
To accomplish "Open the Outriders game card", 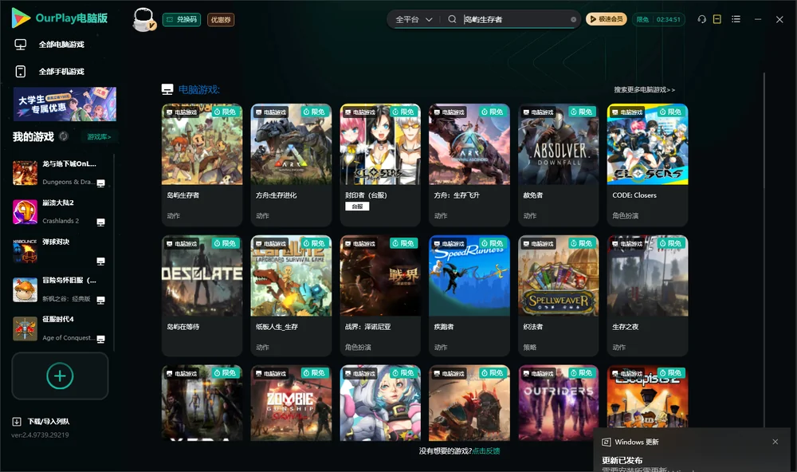I will (558, 403).
